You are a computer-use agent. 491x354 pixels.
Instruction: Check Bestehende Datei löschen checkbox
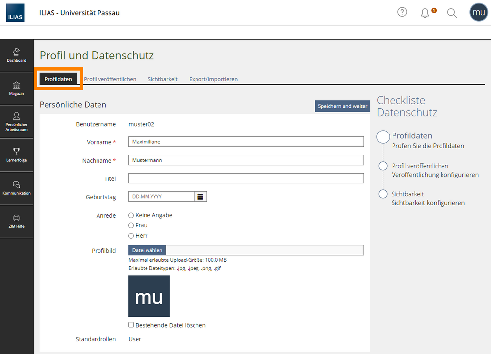pos(131,325)
